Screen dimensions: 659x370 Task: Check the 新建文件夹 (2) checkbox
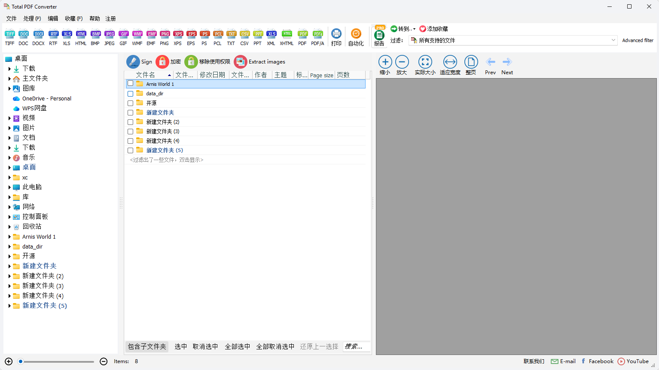pos(130,122)
